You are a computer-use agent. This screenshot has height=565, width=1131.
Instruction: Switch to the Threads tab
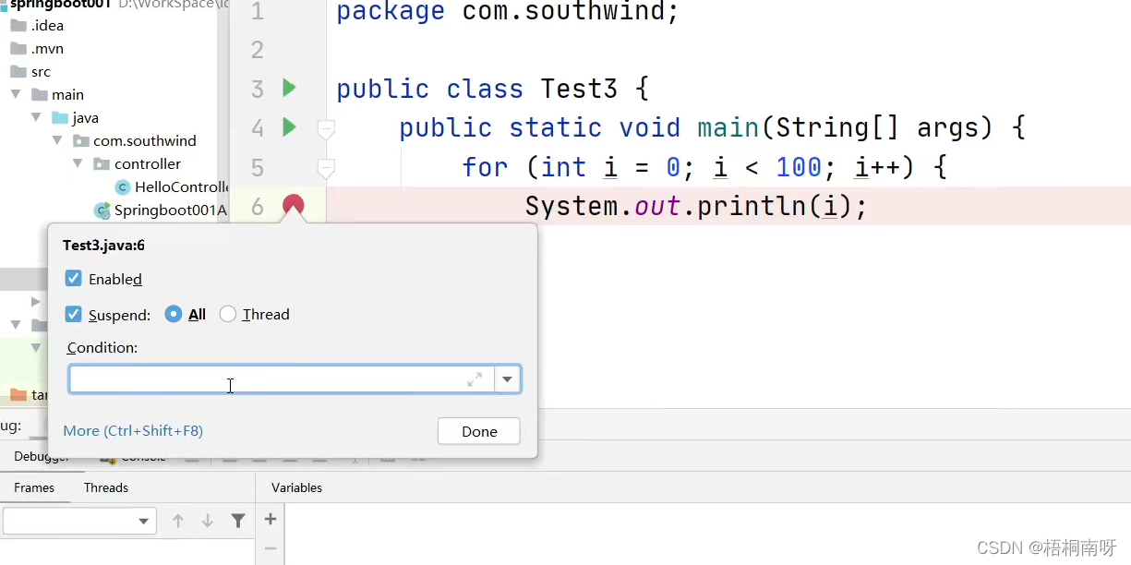tap(106, 487)
